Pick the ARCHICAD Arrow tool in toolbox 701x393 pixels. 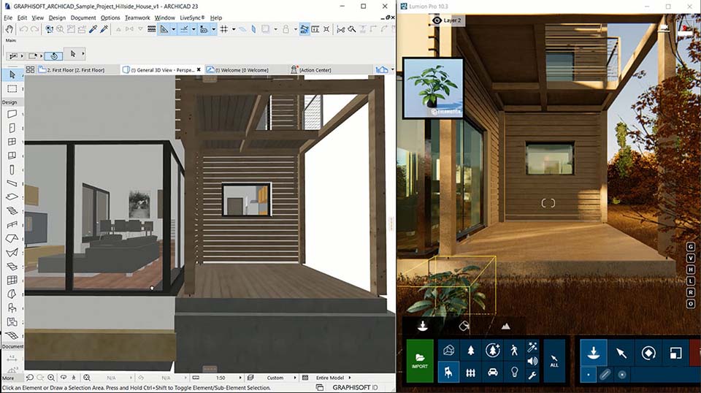tap(12, 75)
